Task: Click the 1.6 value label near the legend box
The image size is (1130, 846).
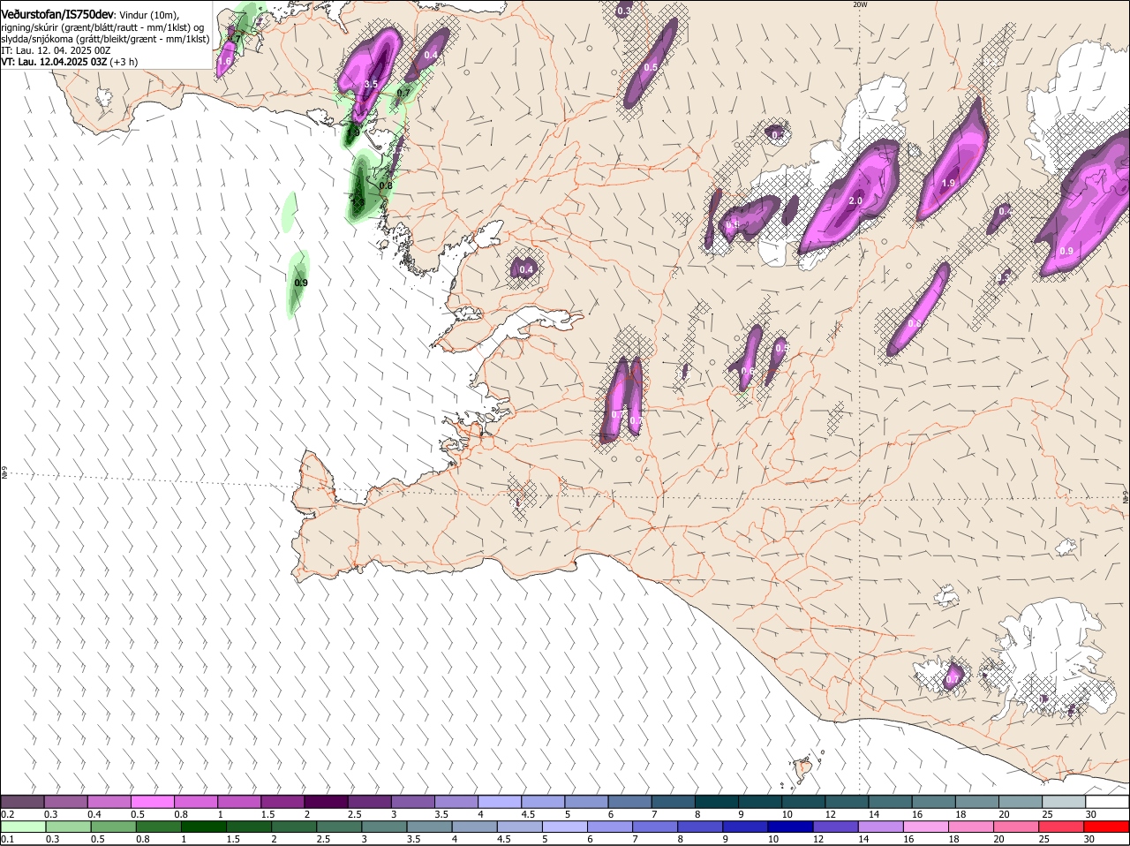Action: [224, 61]
